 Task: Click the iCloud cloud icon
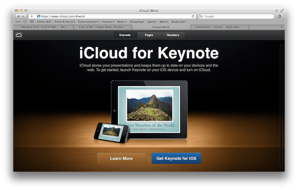[x=19, y=35]
